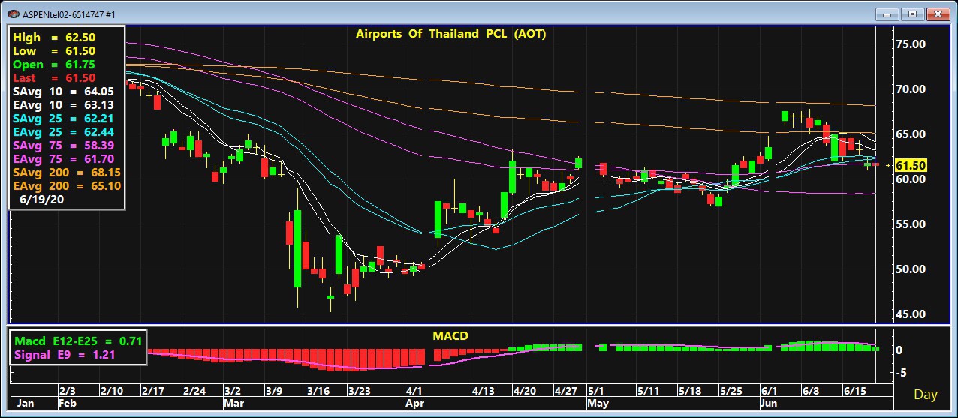Click the MACD panel title
This screenshot has width=958, height=418.
tap(450, 335)
